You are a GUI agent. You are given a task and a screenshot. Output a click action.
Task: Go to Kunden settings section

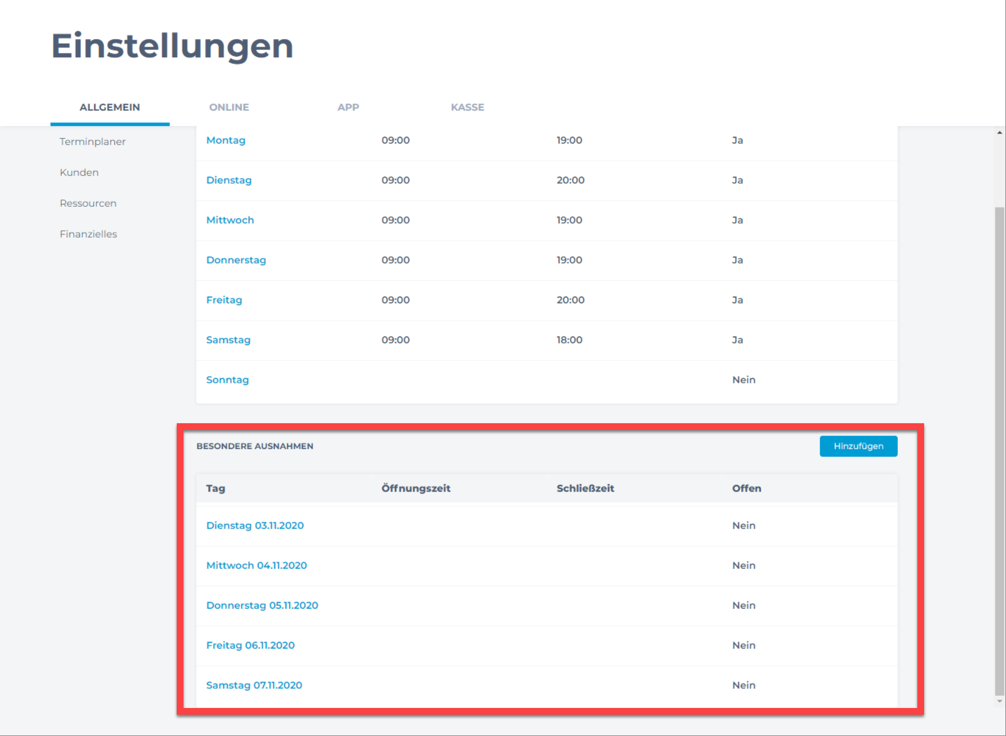pos(79,173)
